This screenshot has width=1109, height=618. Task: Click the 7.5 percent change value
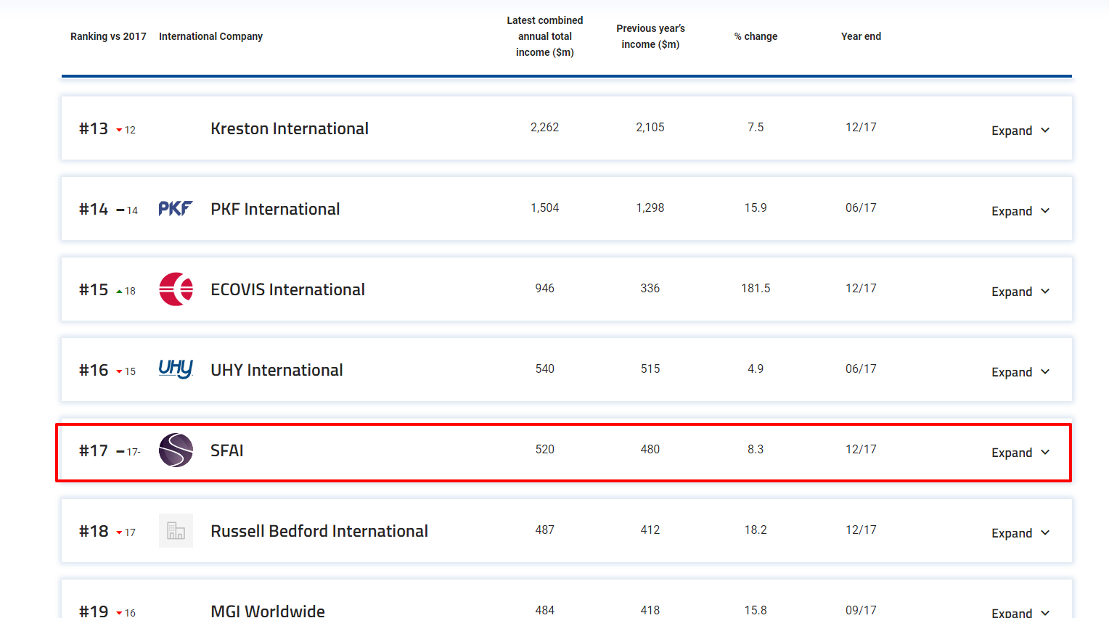coord(756,128)
